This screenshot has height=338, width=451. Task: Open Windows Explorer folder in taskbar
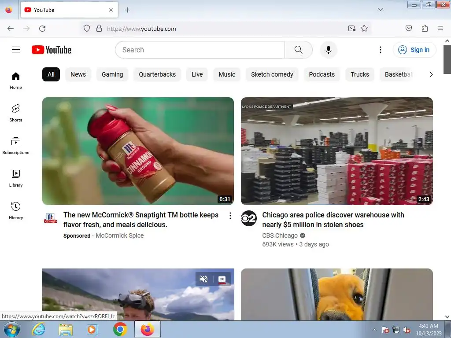[66, 329]
